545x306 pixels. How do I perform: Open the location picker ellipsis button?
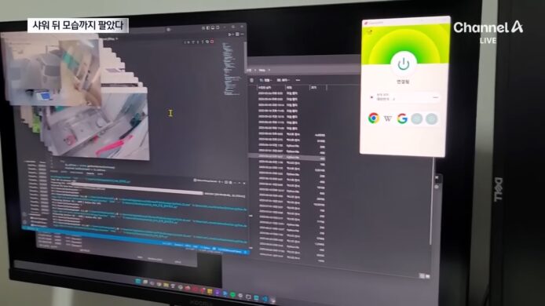(435, 97)
